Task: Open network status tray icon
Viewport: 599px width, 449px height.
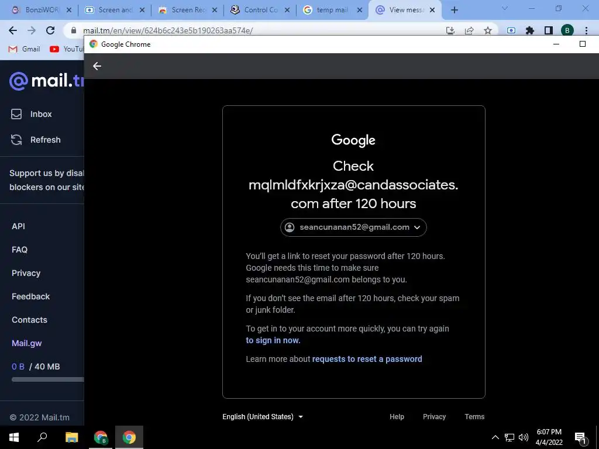Action: coord(510,437)
